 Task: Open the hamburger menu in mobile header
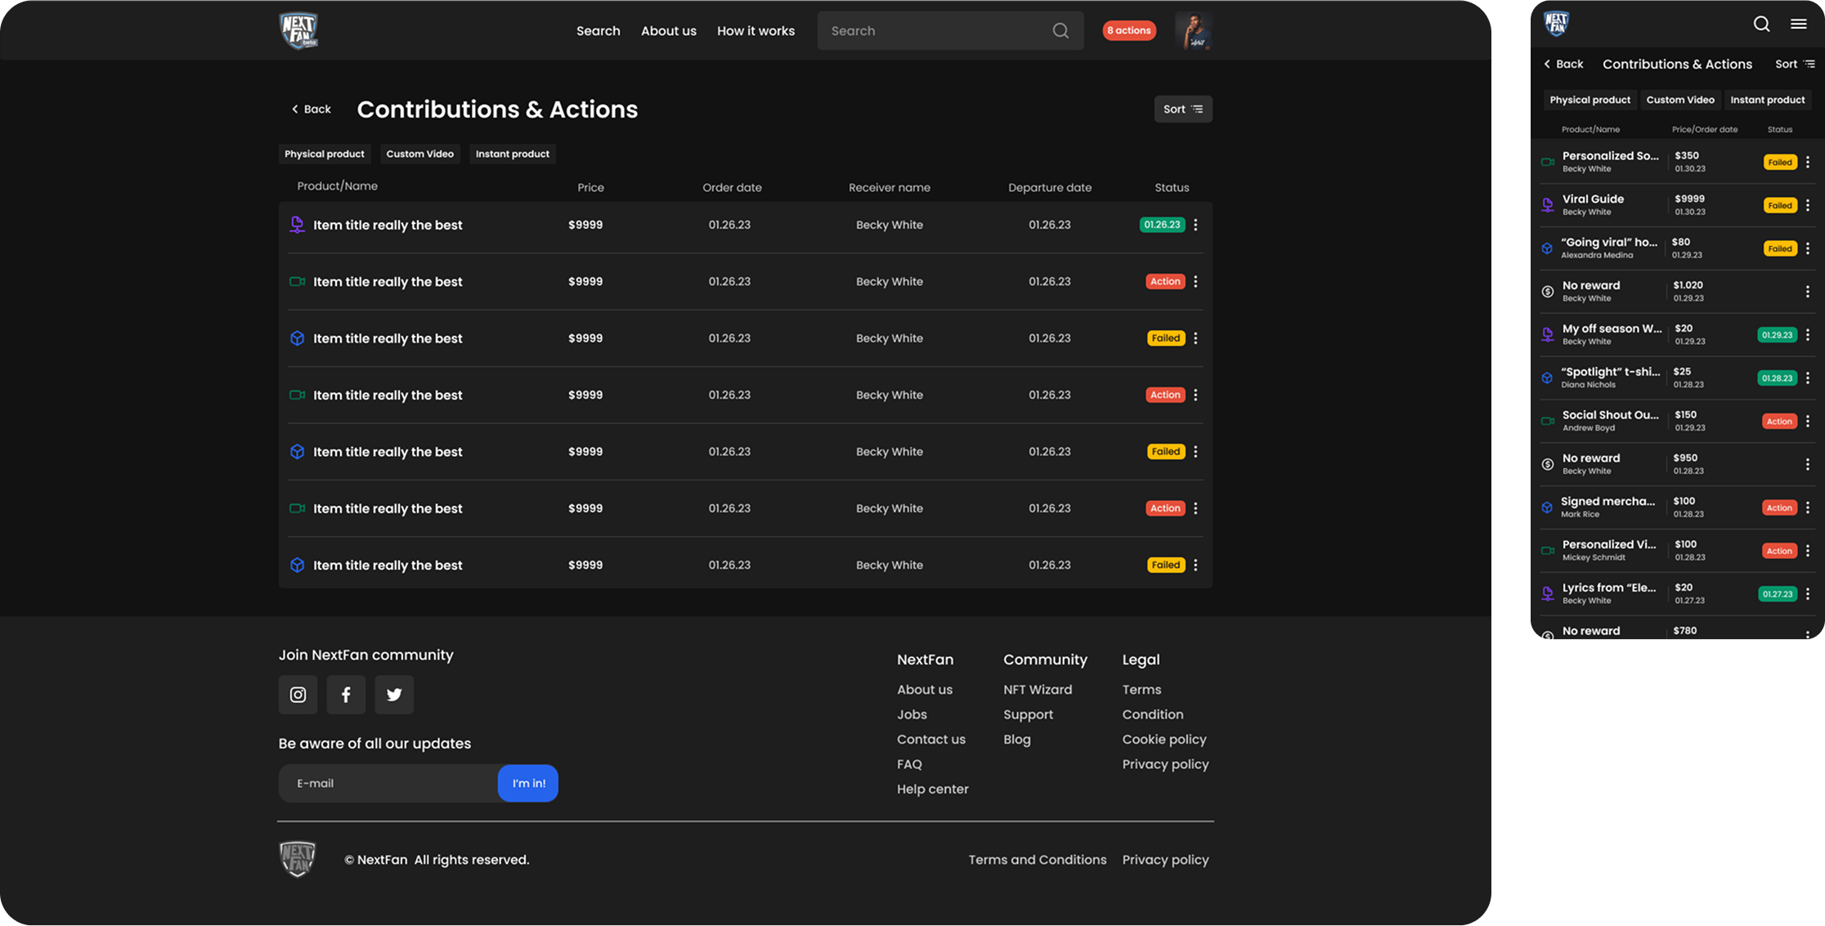(x=1799, y=24)
